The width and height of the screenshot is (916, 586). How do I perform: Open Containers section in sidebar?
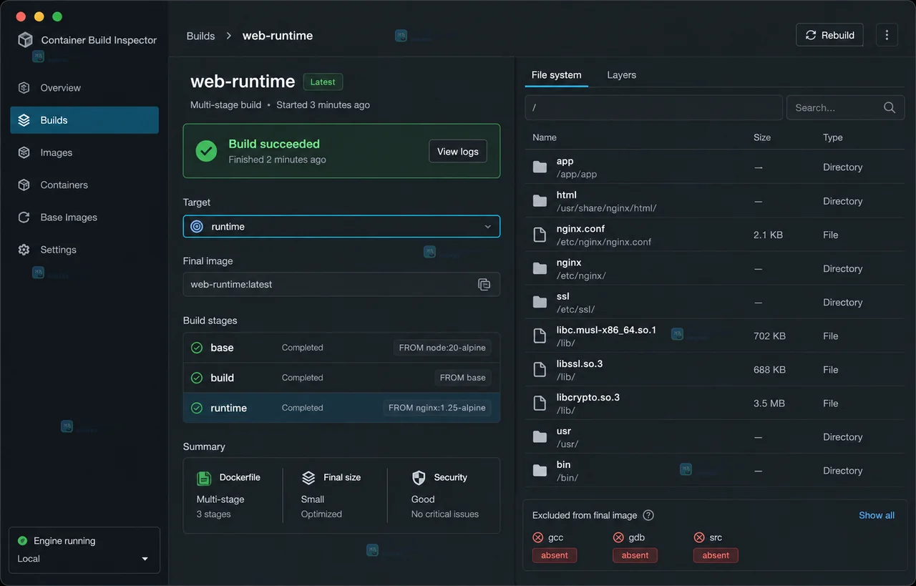click(x=84, y=185)
